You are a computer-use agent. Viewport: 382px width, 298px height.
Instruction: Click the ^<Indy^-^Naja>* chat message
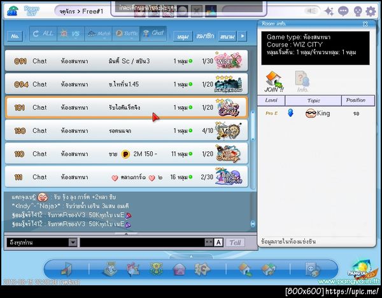pyautogui.click(x=70, y=206)
